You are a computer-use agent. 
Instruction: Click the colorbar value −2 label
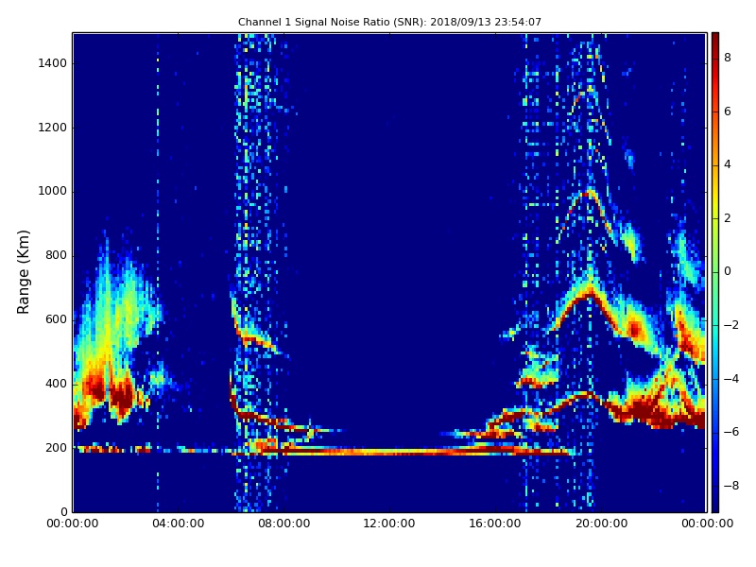point(731,325)
